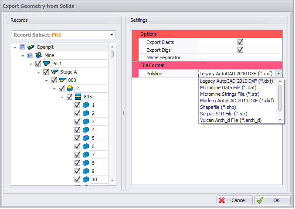Collapse the Stage A tree node
Viewport: 295px width, 209px height.
39,72
